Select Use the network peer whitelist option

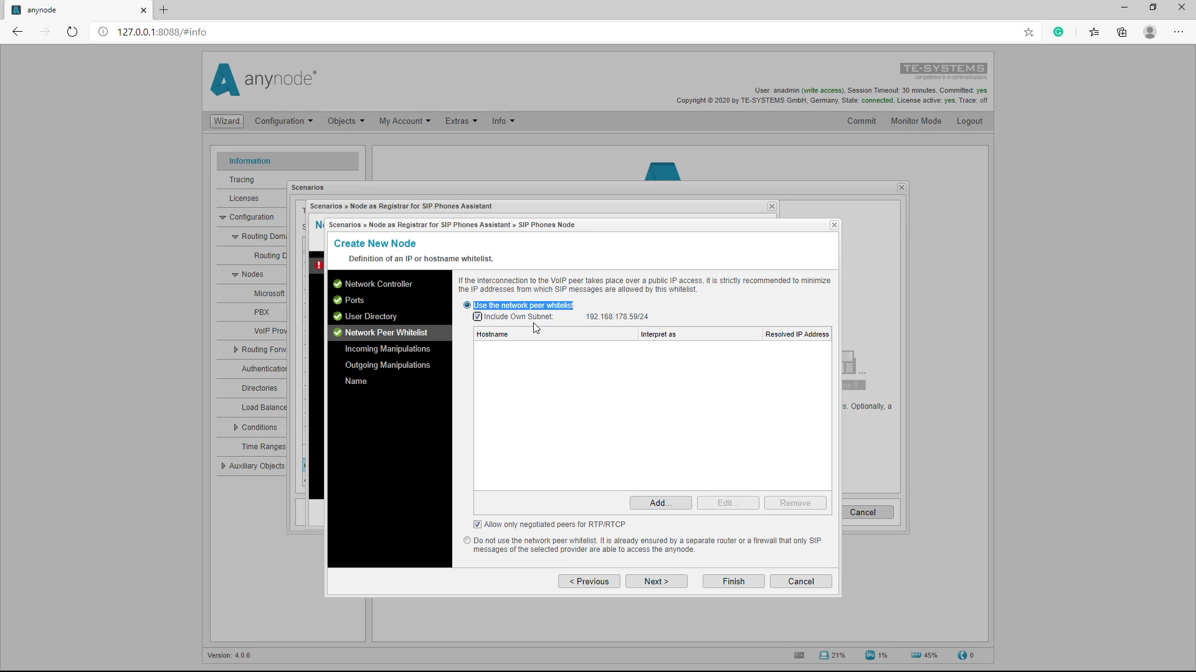(467, 305)
